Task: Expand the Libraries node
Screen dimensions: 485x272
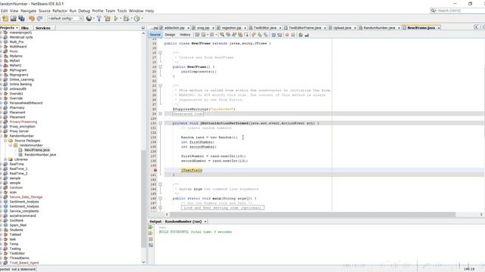Action: pos(5,159)
